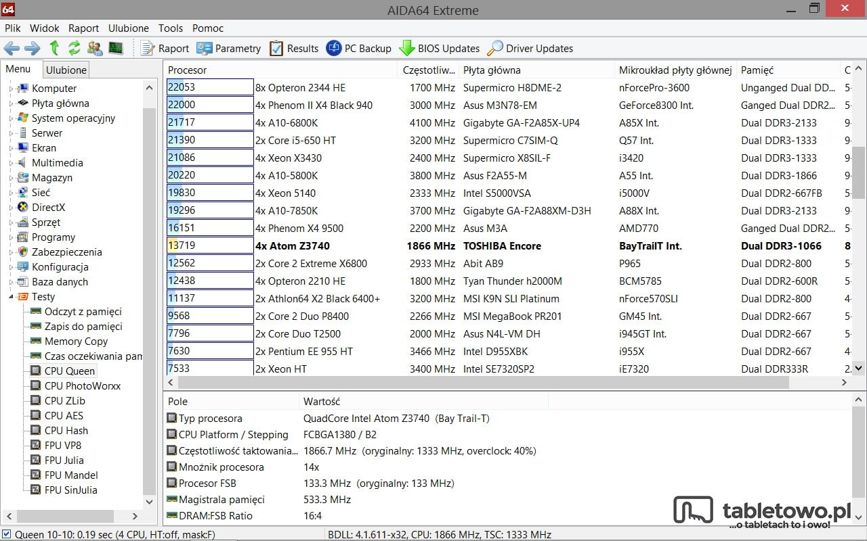
Task: Click the sidebar tree scroll-down arrow
Action: [150, 502]
